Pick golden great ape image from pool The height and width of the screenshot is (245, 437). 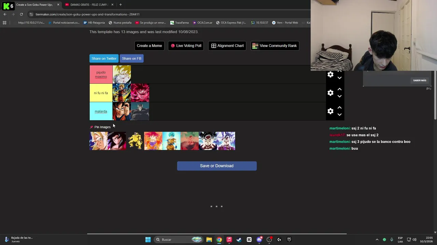pyautogui.click(x=135, y=141)
